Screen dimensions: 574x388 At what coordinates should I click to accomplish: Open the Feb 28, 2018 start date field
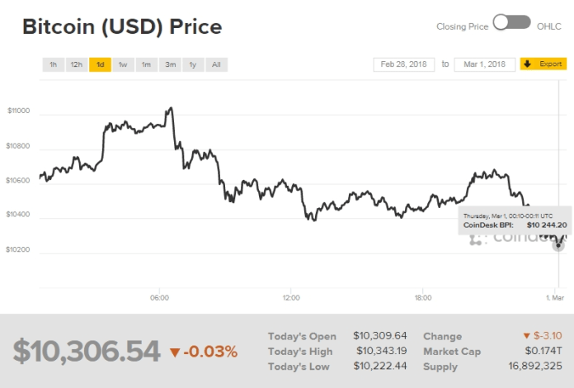point(403,64)
